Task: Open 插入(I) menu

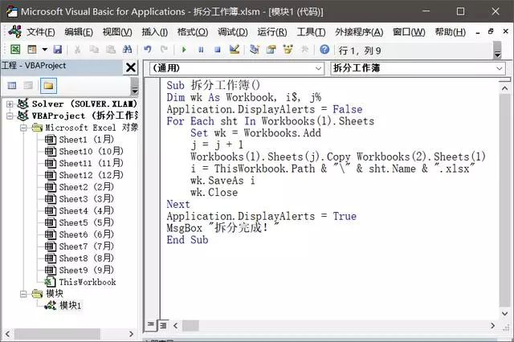Action: (x=155, y=32)
